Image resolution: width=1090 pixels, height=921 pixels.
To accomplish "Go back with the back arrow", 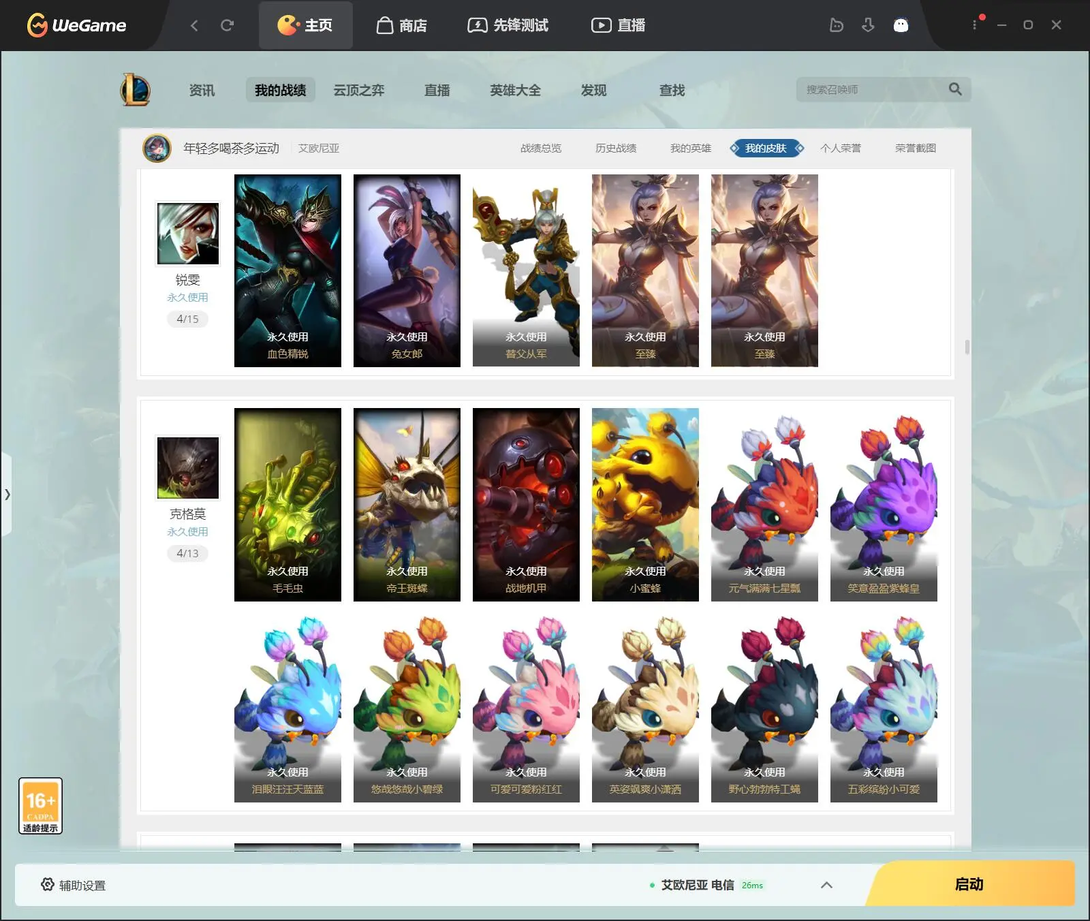I will pyautogui.click(x=194, y=25).
